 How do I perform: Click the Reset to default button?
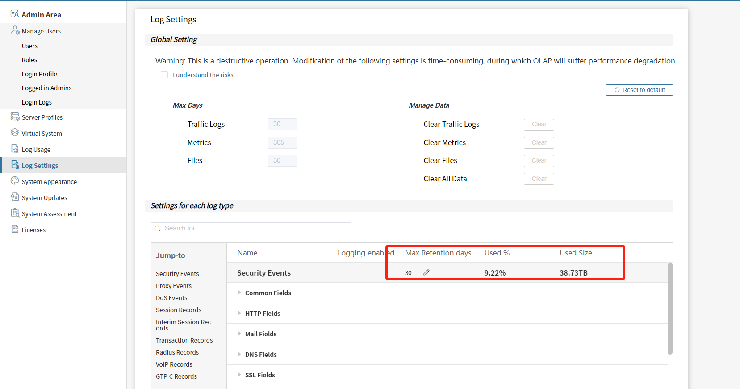[639, 90]
